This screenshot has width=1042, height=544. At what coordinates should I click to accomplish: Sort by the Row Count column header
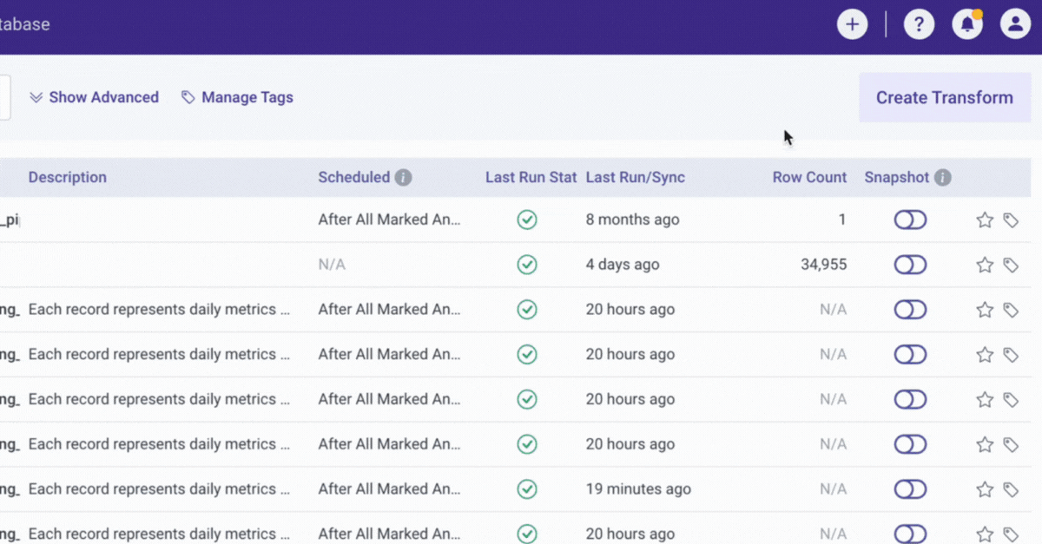pos(809,177)
